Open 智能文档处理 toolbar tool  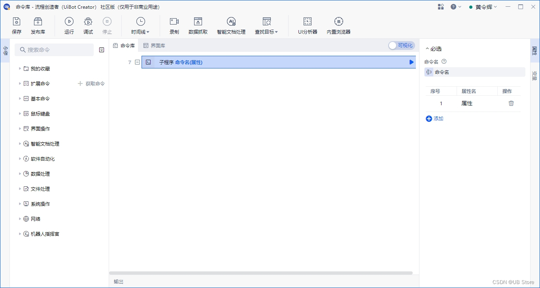pyautogui.click(x=231, y=26)
